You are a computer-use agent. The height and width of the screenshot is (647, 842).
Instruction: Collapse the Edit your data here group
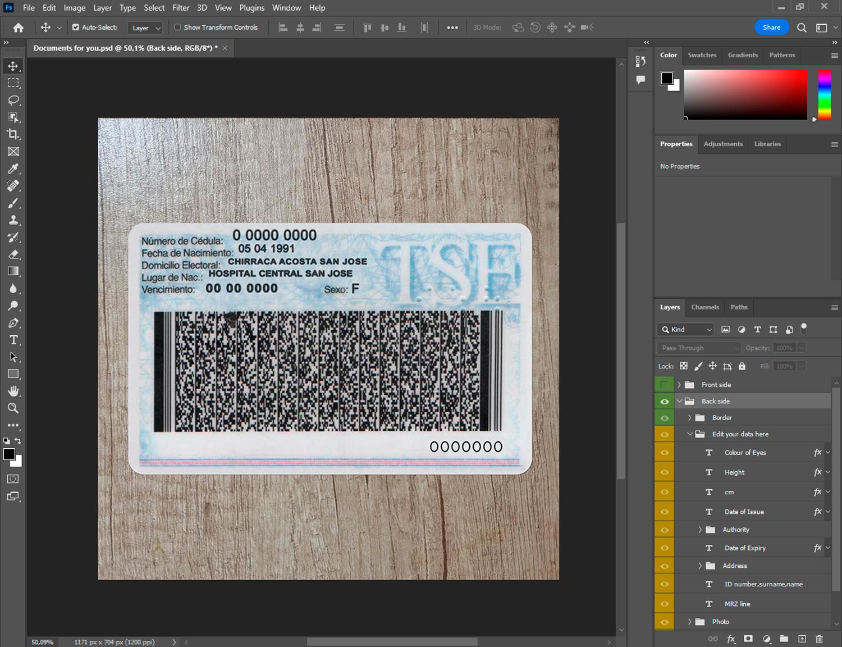point(690,434)
